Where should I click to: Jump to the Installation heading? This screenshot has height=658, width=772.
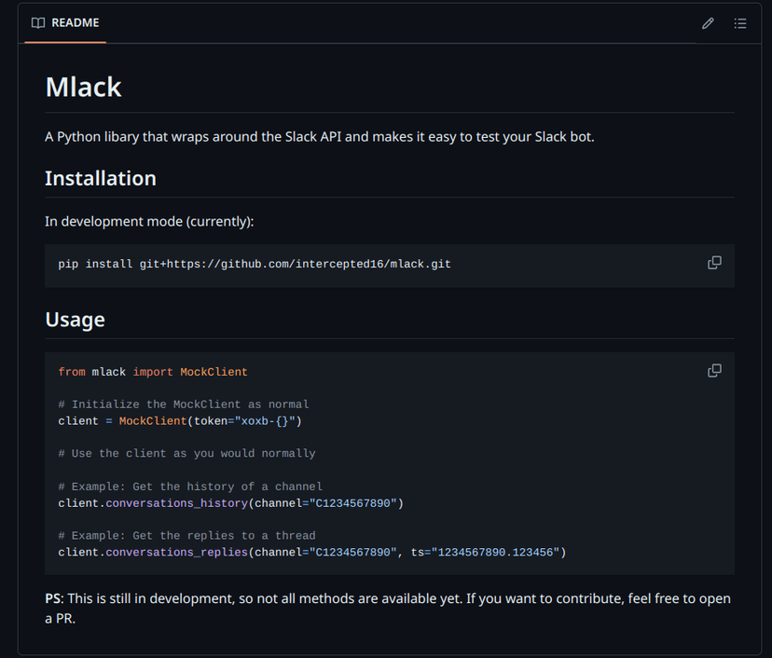[x=100, y=178]
